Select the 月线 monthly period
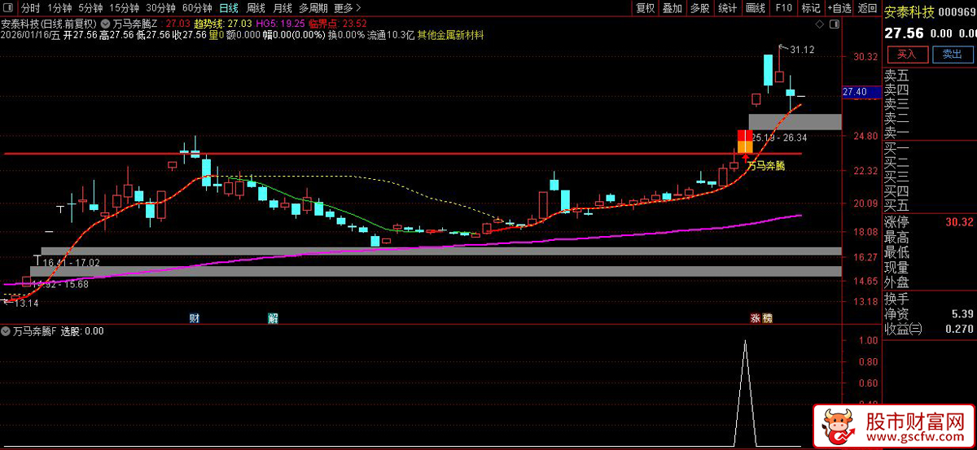 (281, 8)
